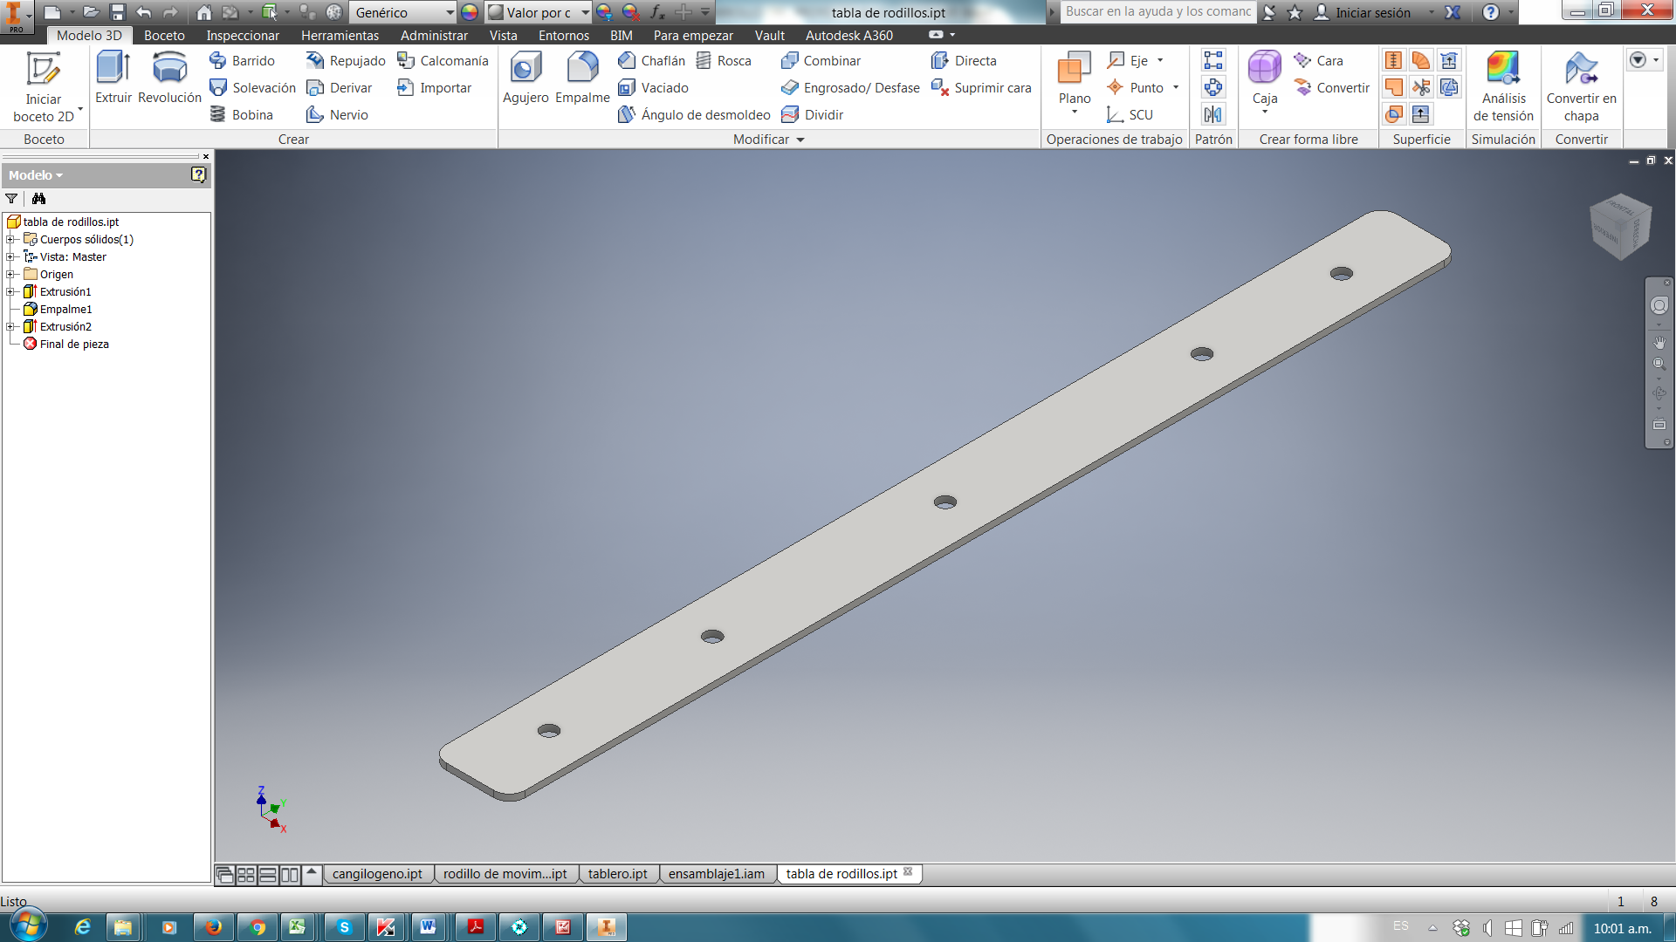The width and height of the screenshot is (1676, 942).
Task: Switch to the ensamblaje1.iam document tab
Action: click(x=716, y=874)
